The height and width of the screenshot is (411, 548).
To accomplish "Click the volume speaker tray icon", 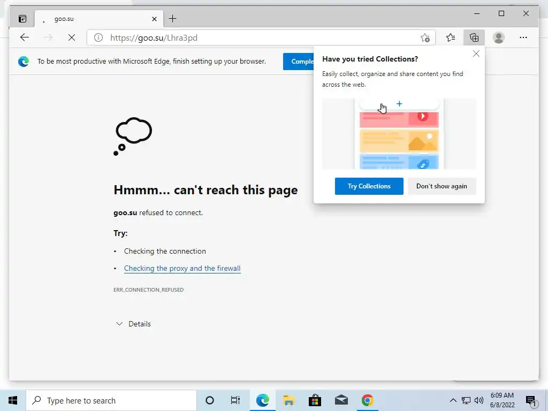I will 479,400.
